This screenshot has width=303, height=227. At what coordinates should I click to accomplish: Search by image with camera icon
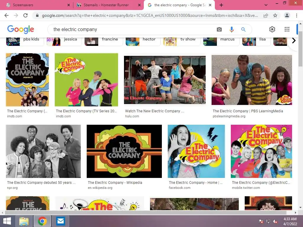(x=219, y=30)
